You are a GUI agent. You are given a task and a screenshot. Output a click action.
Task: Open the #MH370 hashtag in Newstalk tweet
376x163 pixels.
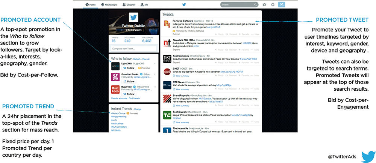coord(247,43)
